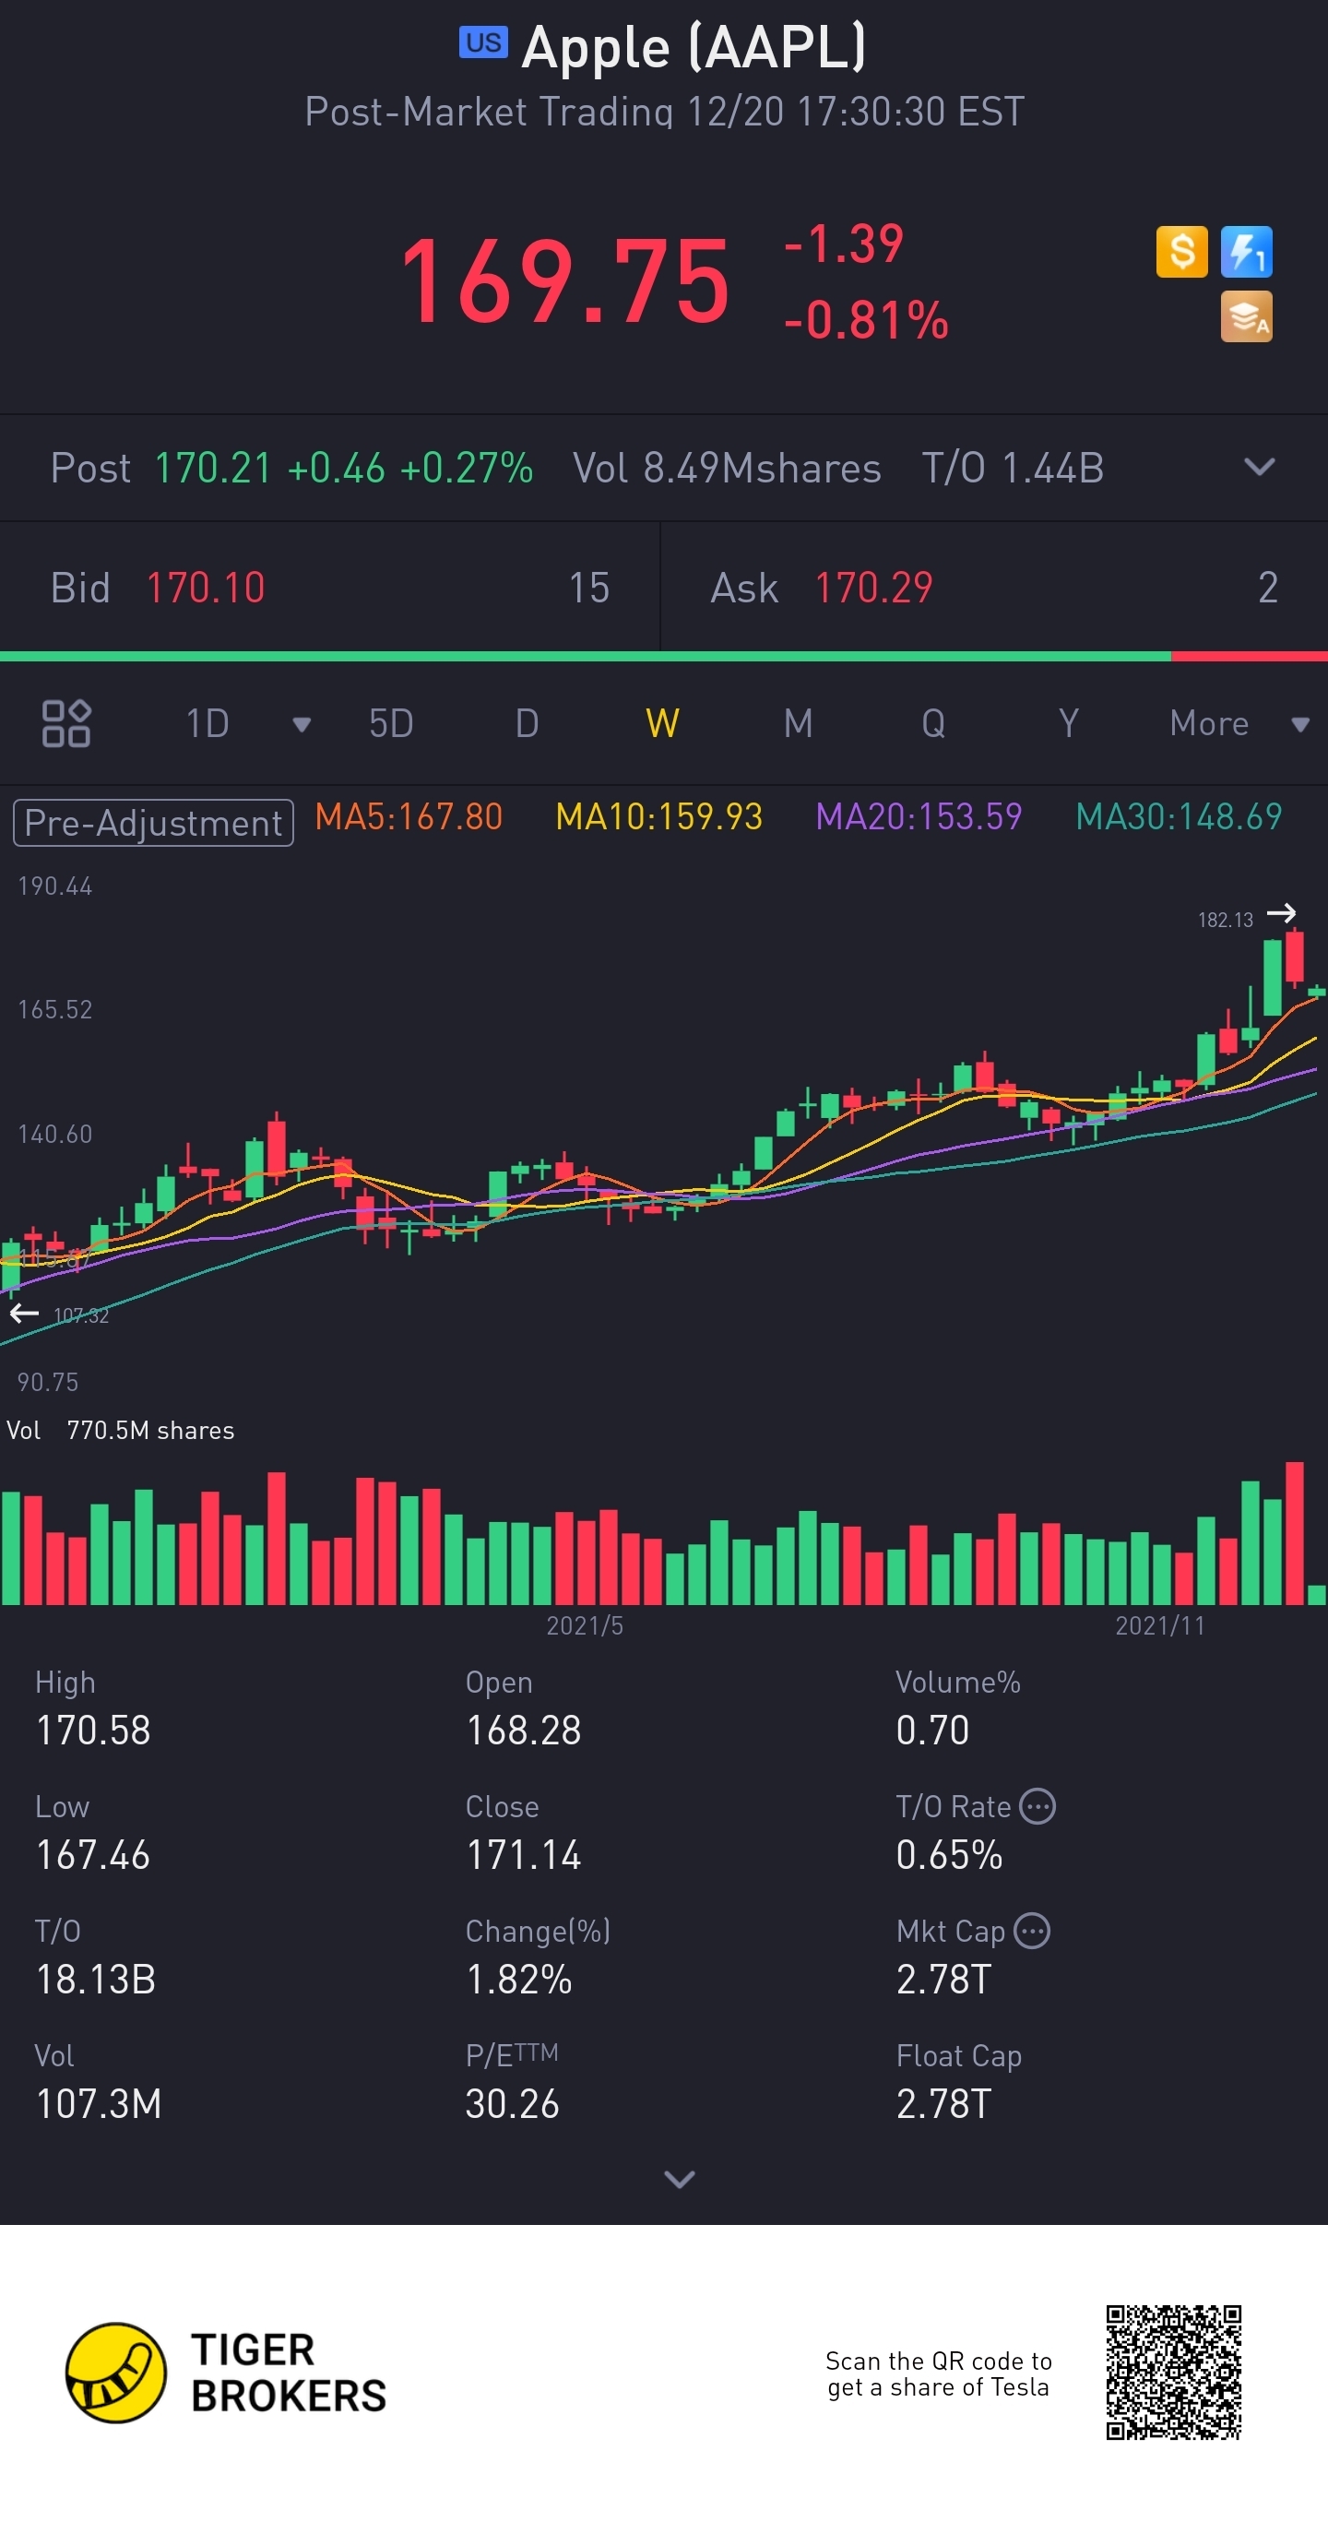1328x2522 pixels.
Task: Tap the 90.75 price axis label
Action: click(47, 1383)
